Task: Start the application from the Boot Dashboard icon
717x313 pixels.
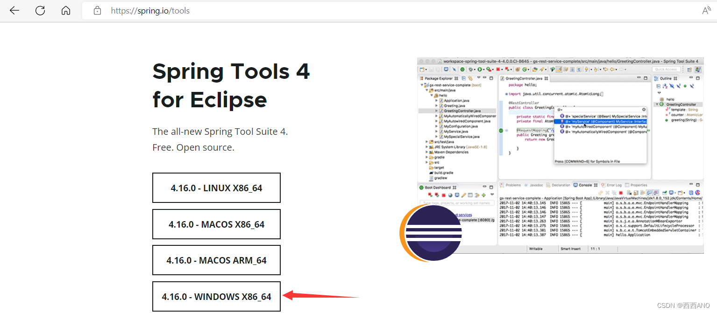Action: pyautogui.click(x=430, y=195)
